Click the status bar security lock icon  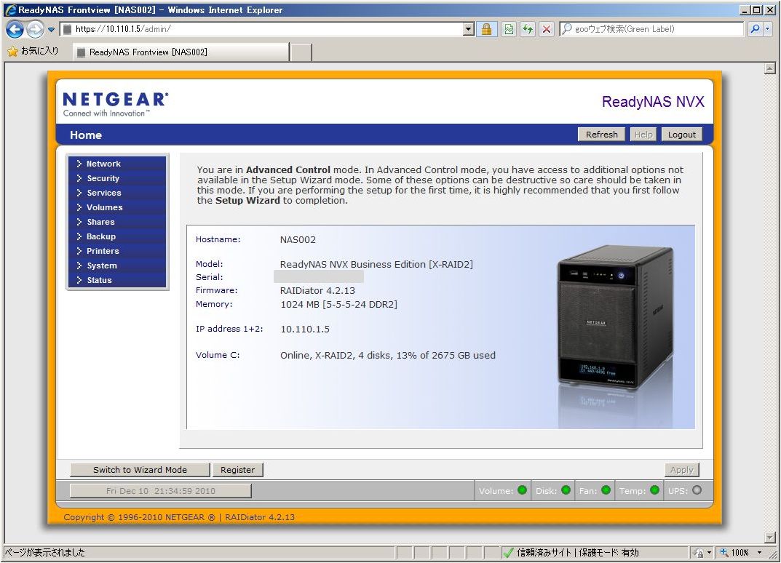tap(699, 553)
